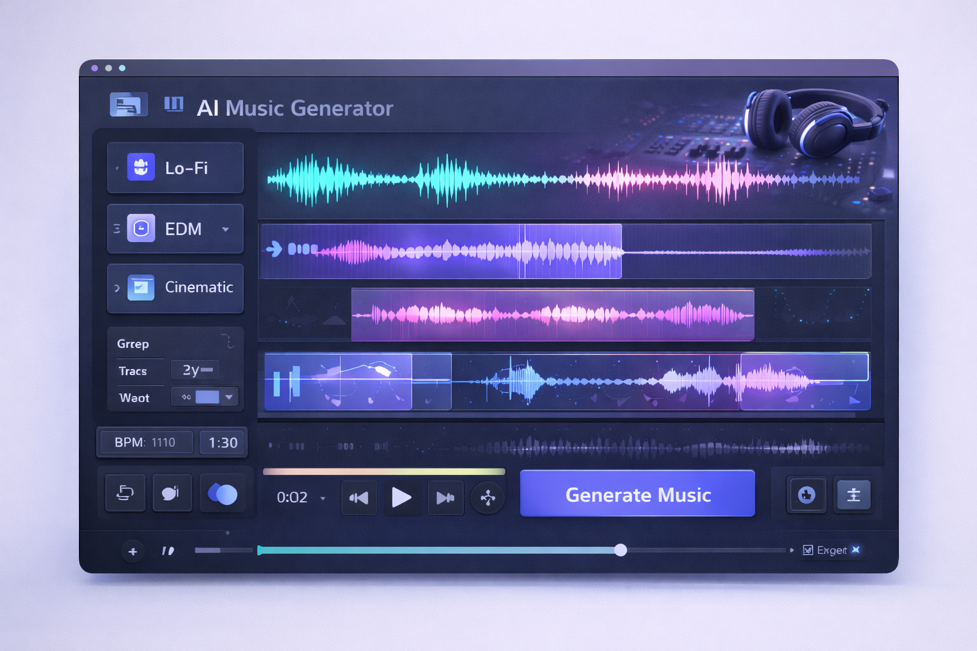Open the EDM genre dropdown arrow
977x651 pixels.
225,229
